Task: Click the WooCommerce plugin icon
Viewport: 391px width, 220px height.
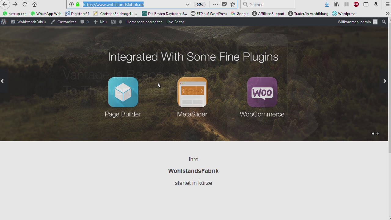Action: pos(262,92)
